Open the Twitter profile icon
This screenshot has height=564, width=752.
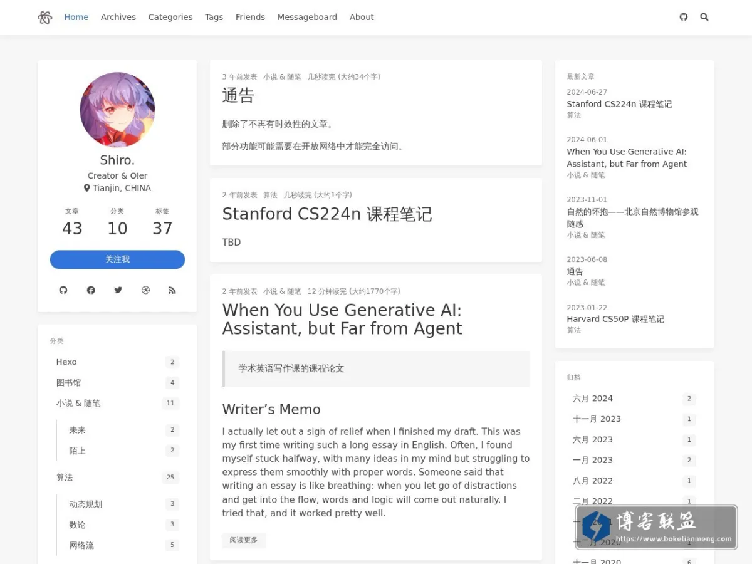pyautogui.click(x=118, y=290)
